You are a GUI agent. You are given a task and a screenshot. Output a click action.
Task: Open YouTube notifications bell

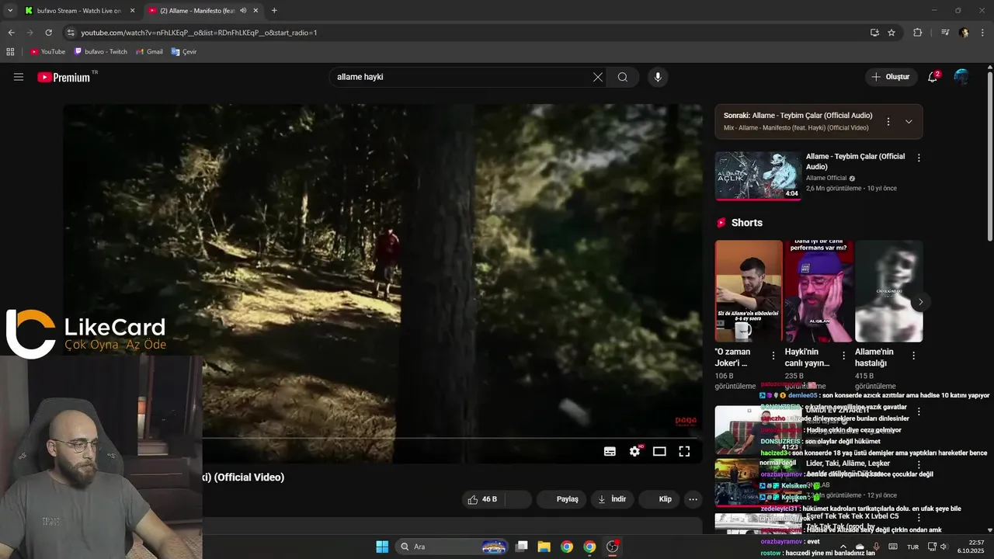tap(933, 77)
